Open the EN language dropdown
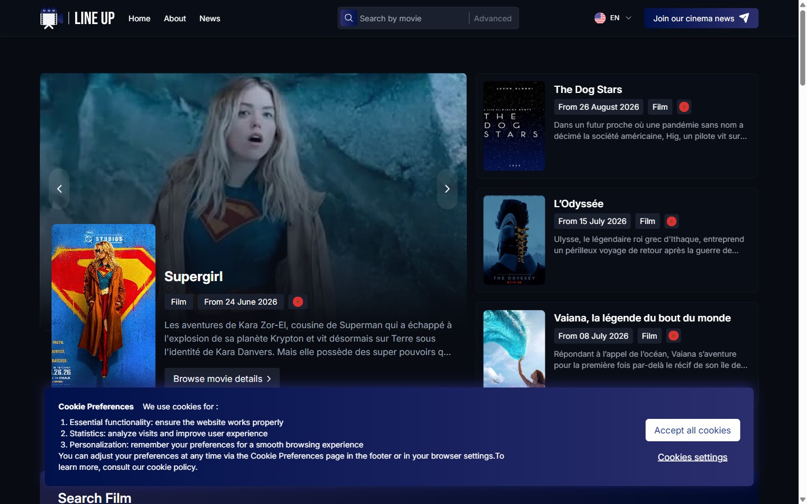Screen dimensions: 807x504 click(x=614, y=18)
